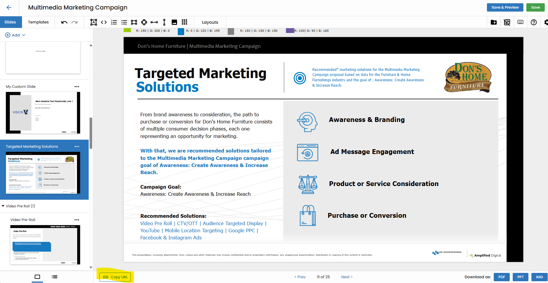Click the add folder icon
This screenshot has height=283, width=548.
tap(494, 22)
